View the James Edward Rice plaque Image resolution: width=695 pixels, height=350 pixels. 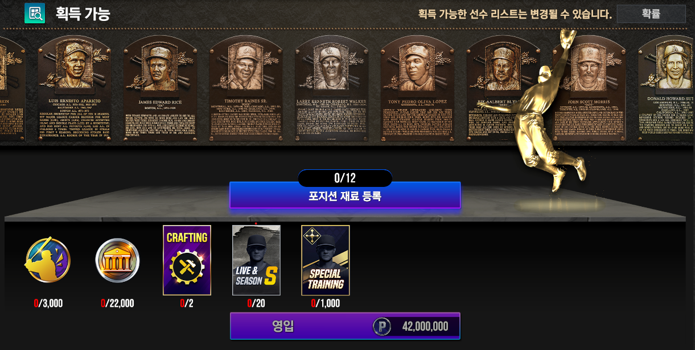tap(159, 88)
